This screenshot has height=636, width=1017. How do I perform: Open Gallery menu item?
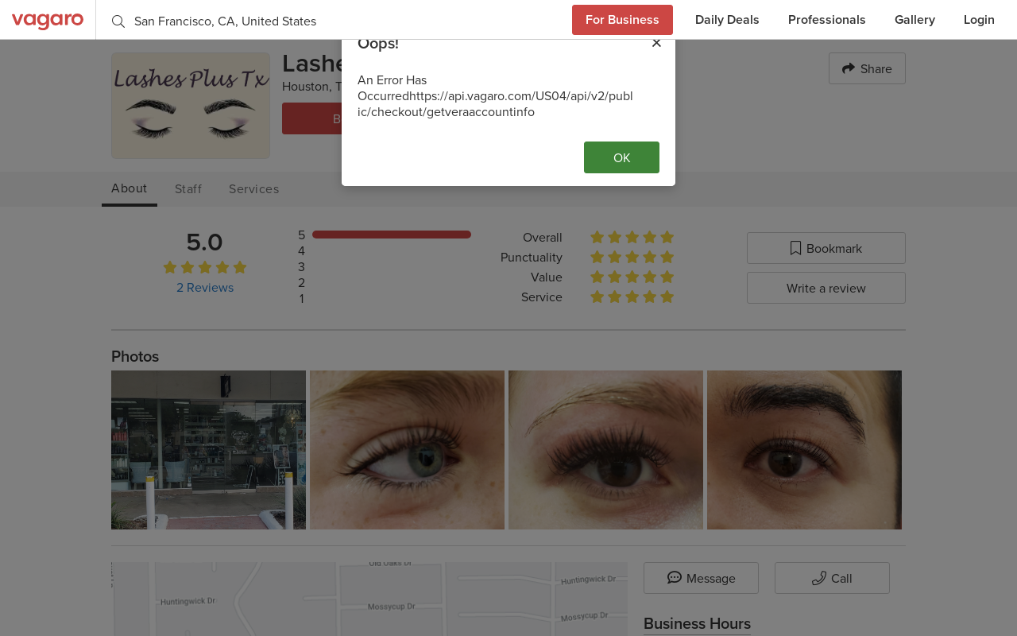point(915,20)
